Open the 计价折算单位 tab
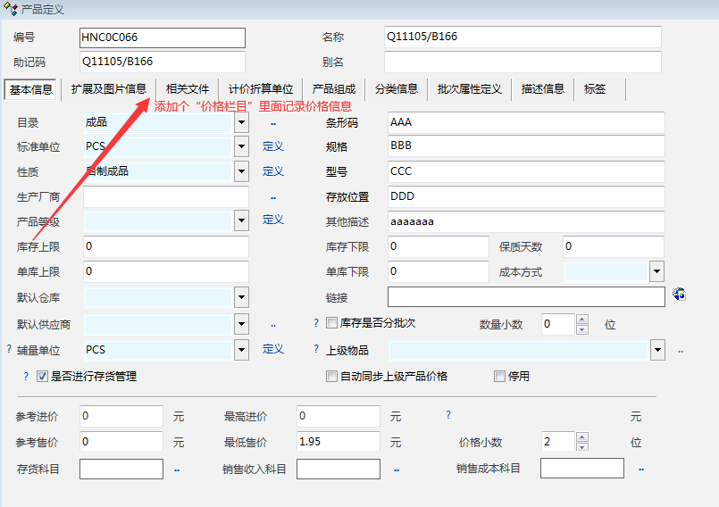This screenshot has height=507, width=719. (260, 89)
